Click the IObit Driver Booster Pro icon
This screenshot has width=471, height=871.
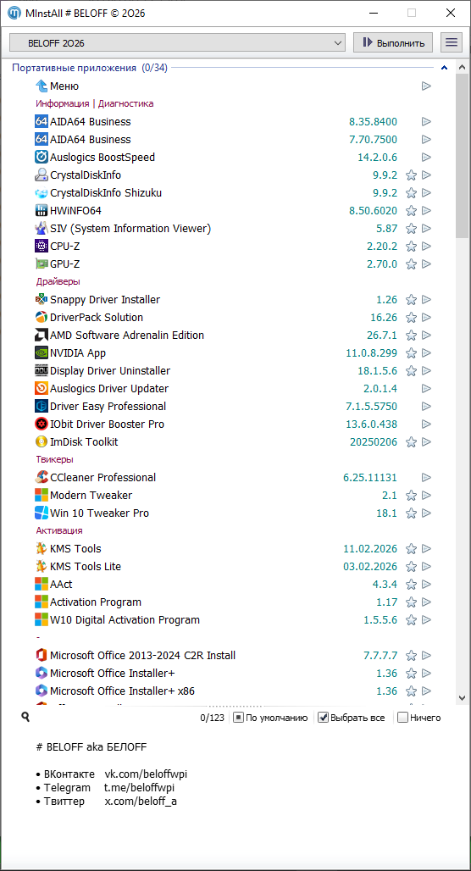[x=42, y=424]
